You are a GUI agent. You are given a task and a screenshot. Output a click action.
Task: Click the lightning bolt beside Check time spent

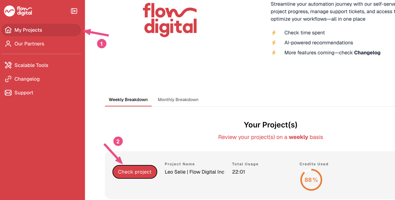tap(274, 33)
